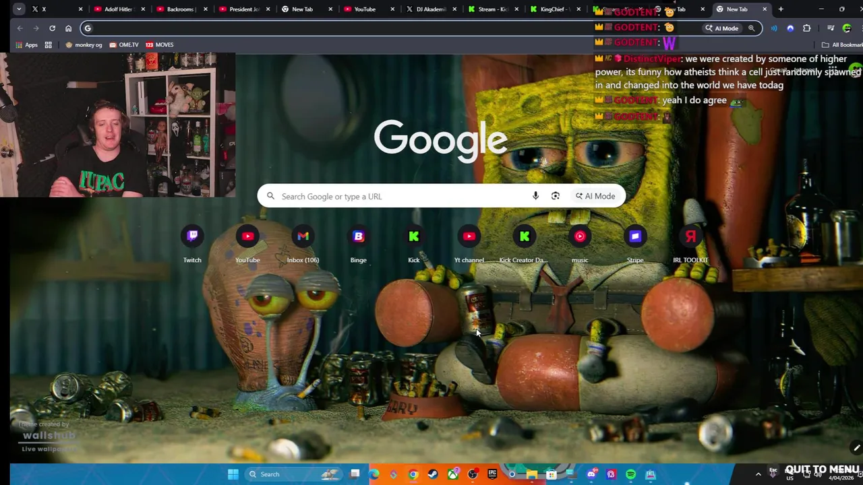Focus the Search Google or type a URL field
The width and height of the screenshot is (863, 485).
point(441,196)
